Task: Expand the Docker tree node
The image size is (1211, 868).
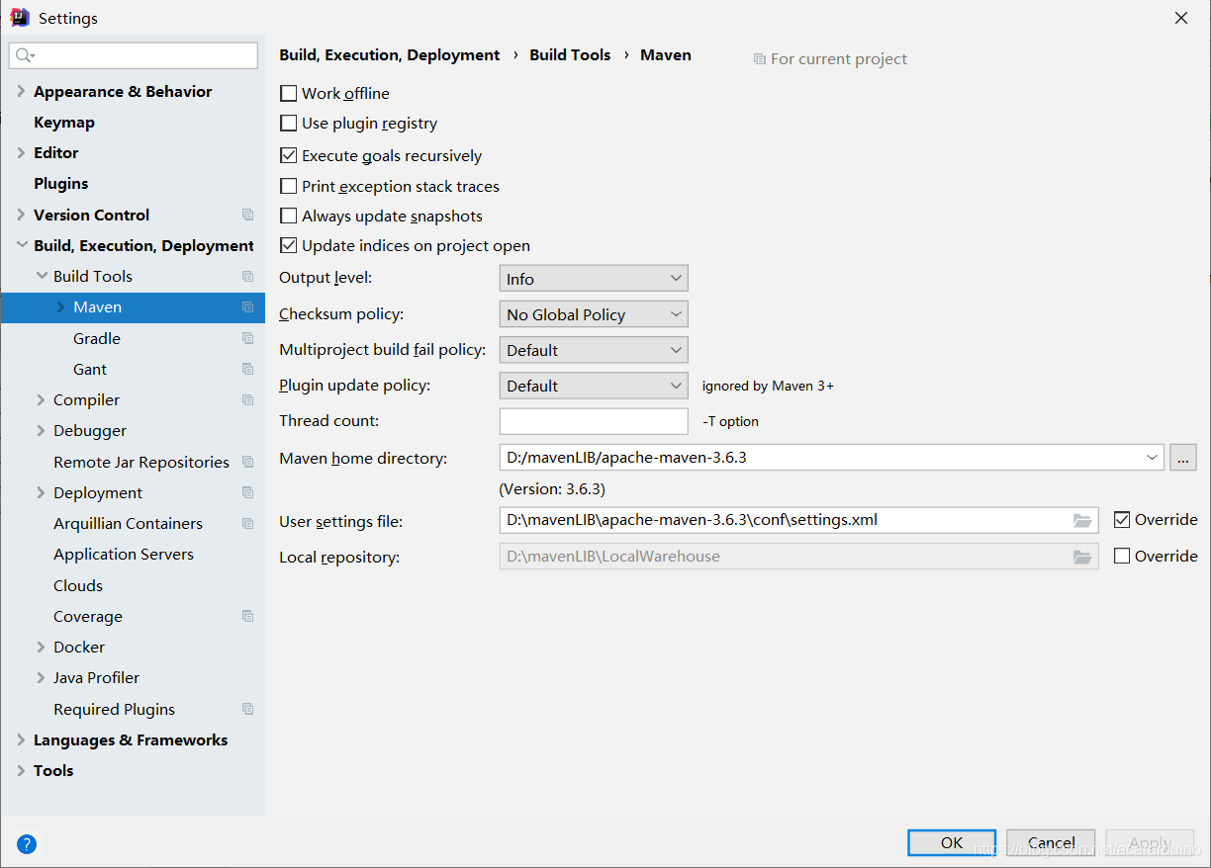Action: pyautogui.click(x=41, y=647)
